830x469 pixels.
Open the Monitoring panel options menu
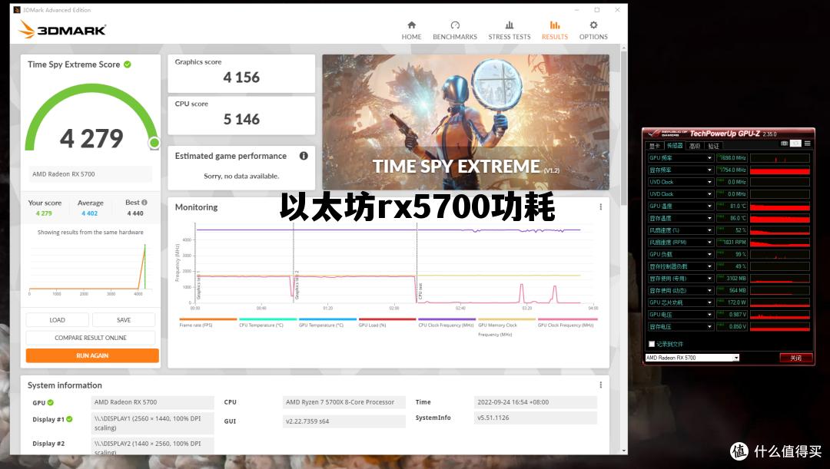600,206
